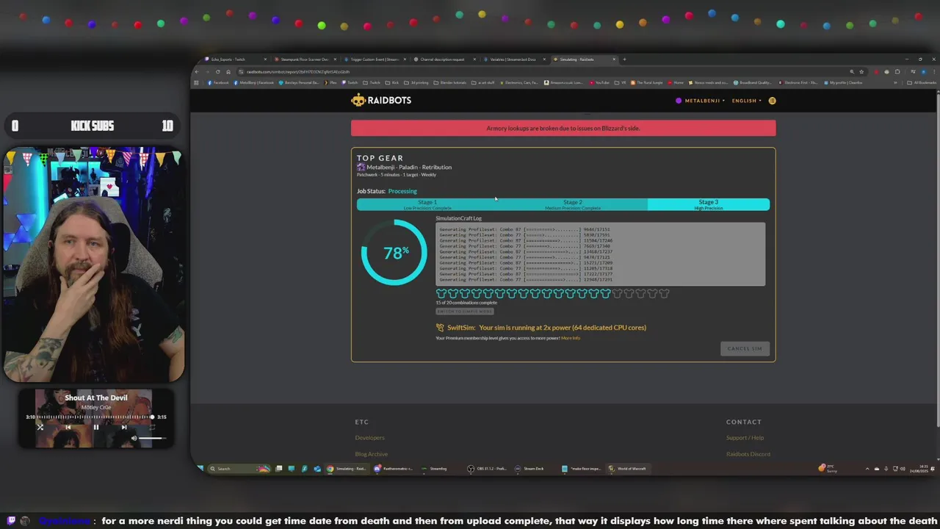The height and width of the screenshot is (529, 940).
Task: Click the gold premium badge icon in the header
Action: tap(772, 101)
